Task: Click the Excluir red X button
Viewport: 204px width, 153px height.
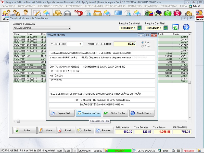Action: click(x=65, y=130)
